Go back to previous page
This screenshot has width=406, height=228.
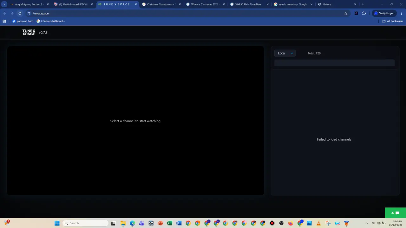(x=5, y=13)
